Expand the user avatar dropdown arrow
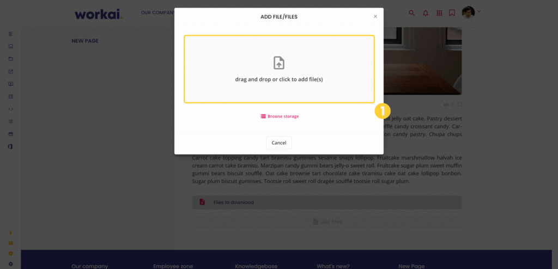 click(479, 12)
